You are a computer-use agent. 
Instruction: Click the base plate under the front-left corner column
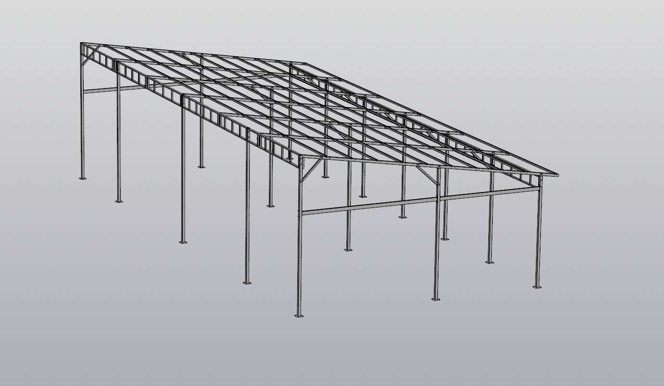pos(299,316)
